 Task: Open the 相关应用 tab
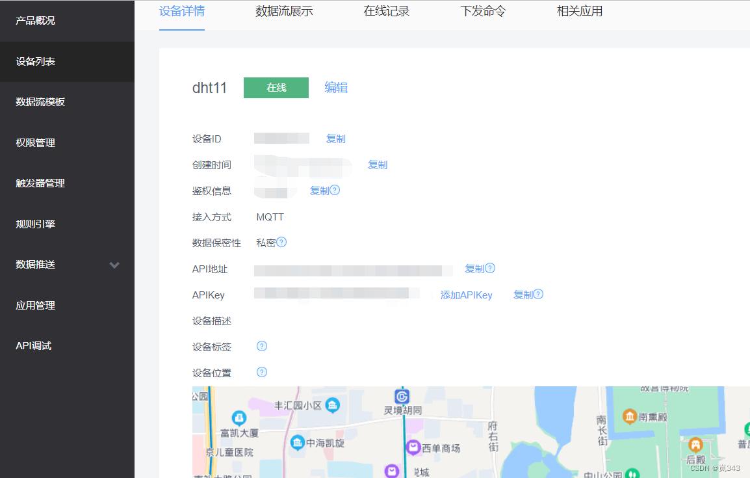click(579, 11)
